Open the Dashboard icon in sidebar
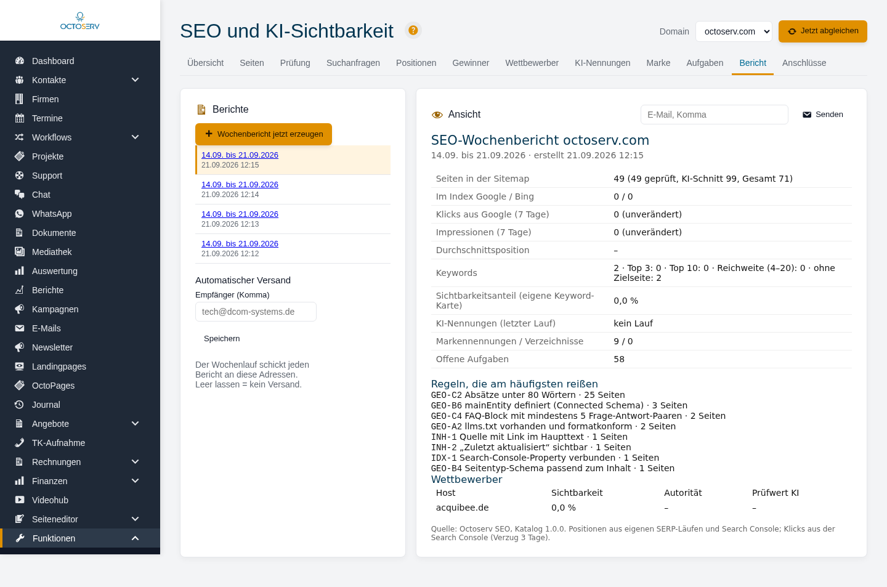Viewport: 887px width, 587px height. (x=20, y=61)
